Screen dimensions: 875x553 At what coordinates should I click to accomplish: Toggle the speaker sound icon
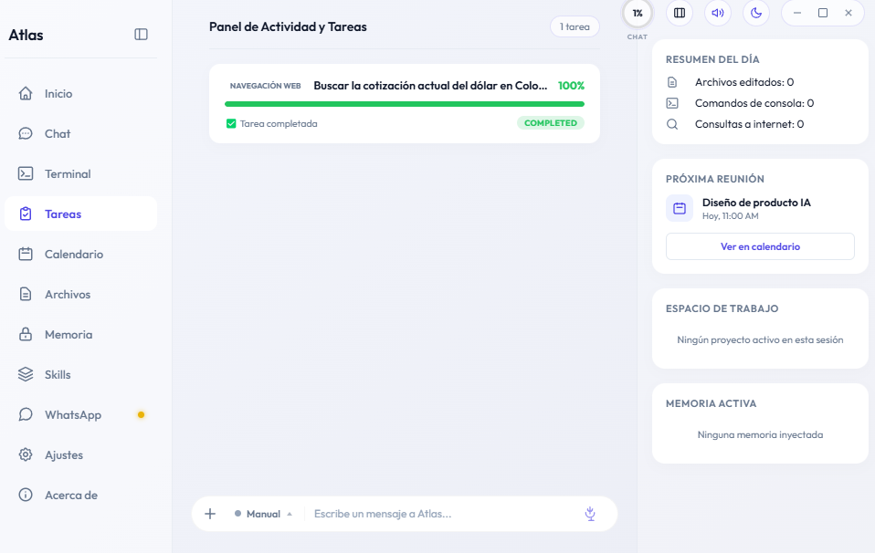click(718, 13)
